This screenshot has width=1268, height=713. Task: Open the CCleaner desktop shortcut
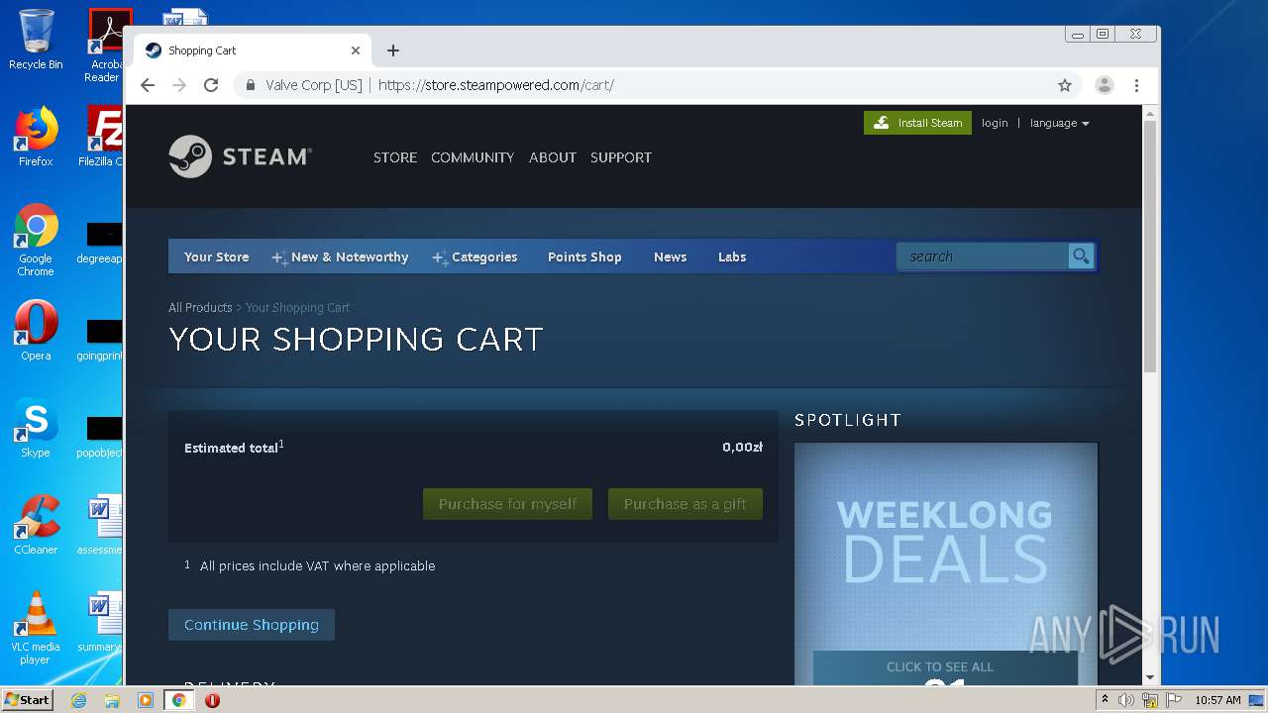[x=36, y=525]
